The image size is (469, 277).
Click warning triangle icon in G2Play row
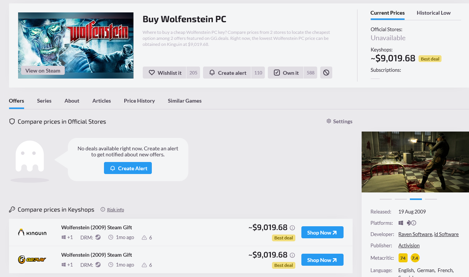click(x=144, y=265)
